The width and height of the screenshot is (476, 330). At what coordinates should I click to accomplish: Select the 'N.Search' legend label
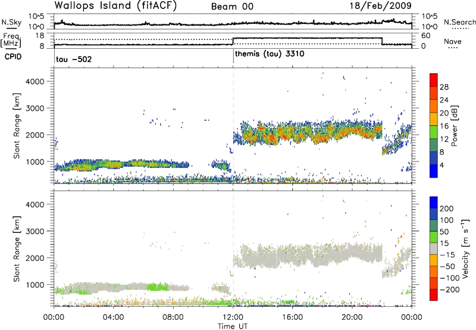pos(459,22)
